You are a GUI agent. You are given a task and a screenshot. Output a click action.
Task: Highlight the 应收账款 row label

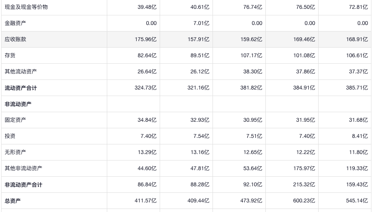click(x=15, y=39)
